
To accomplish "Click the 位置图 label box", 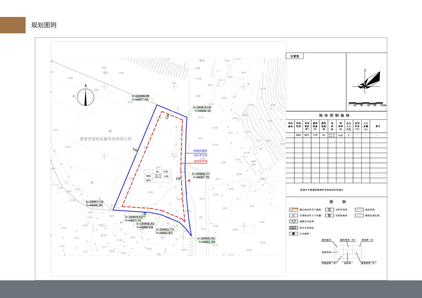I will 295,56.
